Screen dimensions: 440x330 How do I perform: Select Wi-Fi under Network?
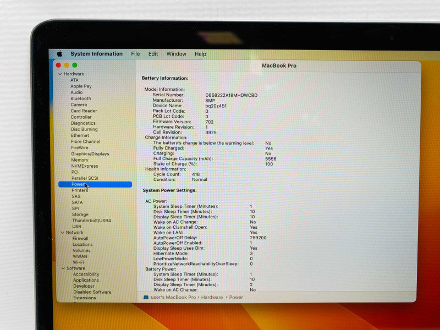pyautogui.click(x=78, y=262)
